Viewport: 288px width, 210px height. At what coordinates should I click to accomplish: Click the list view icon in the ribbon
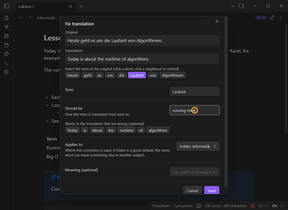pos(6,72)
